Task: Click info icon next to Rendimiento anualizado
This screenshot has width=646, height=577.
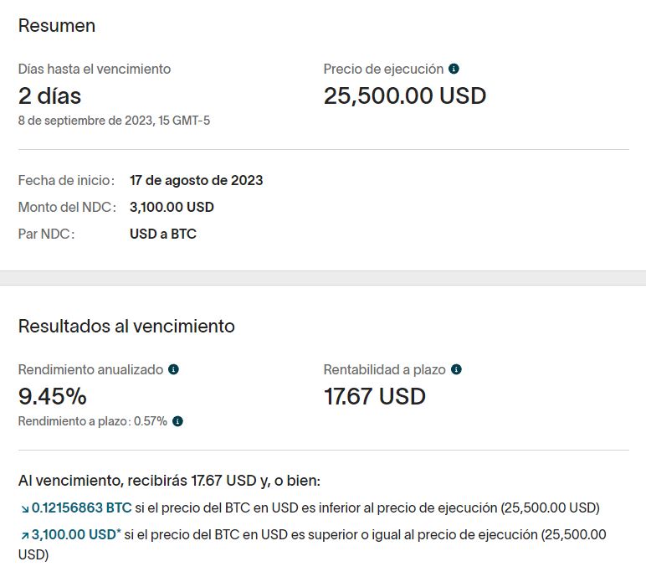Action: pos(173,369)
